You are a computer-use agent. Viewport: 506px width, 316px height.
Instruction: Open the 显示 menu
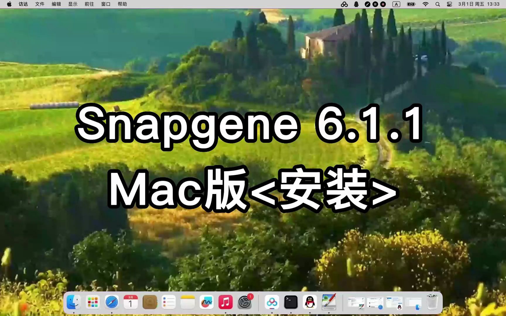pyautogui.click(x=73, y=4)
